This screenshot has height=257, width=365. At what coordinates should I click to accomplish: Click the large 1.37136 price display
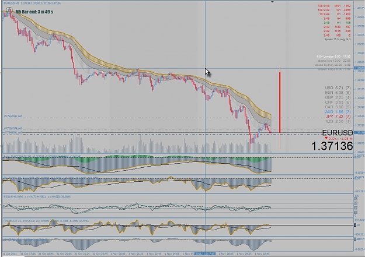(332, 146)
